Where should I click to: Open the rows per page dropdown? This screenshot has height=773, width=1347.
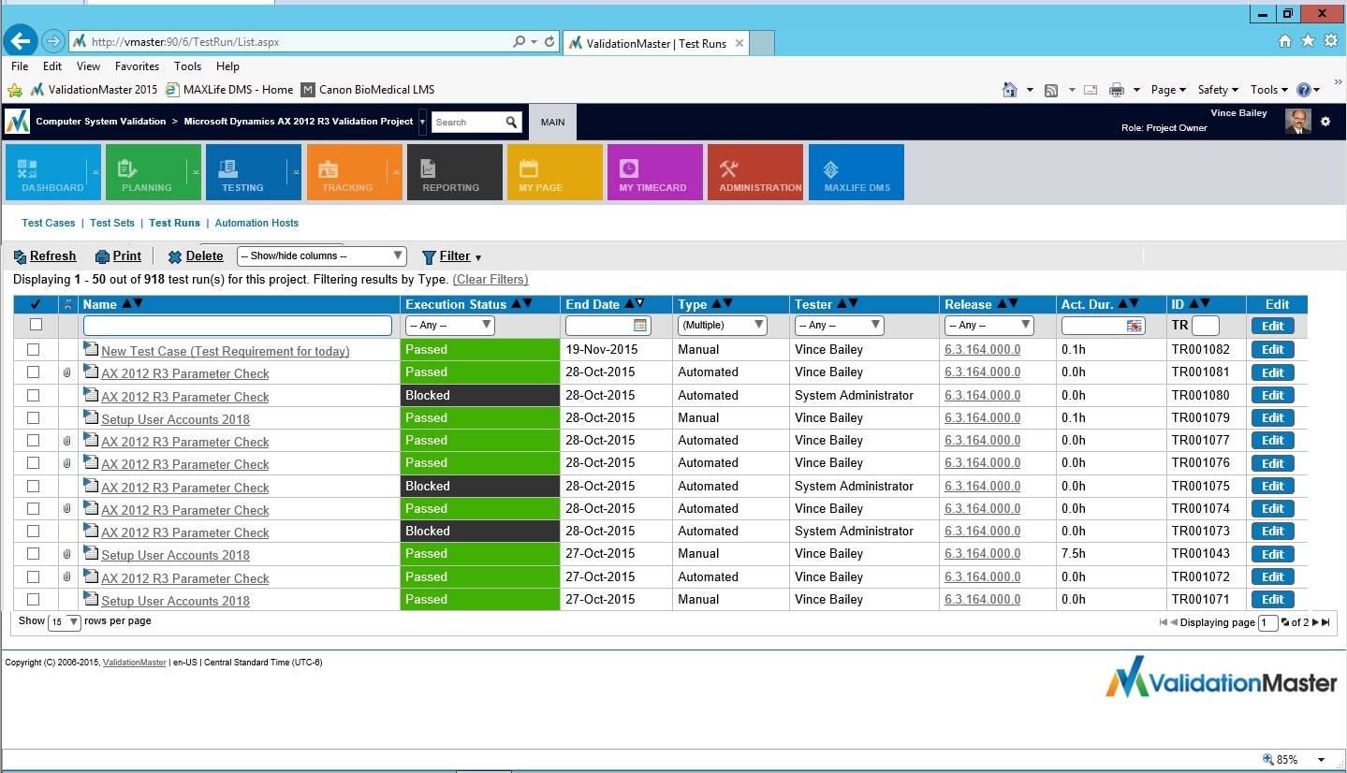coord(65,621)
